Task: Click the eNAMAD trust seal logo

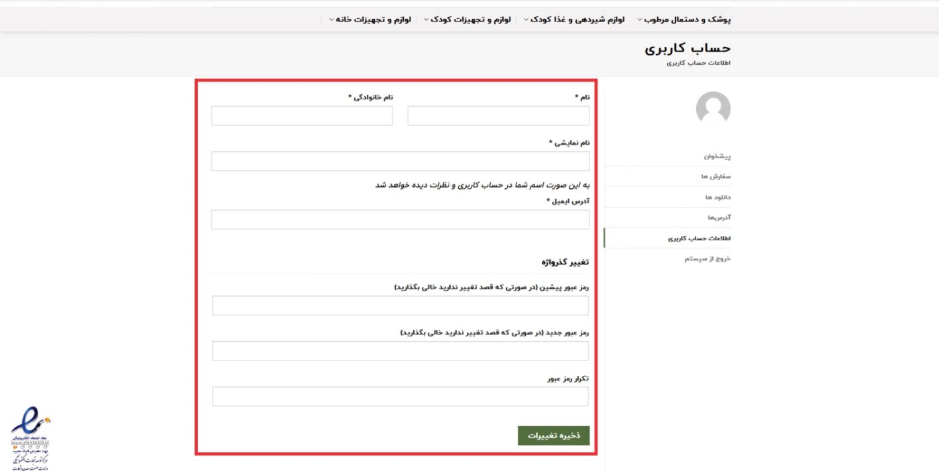Action: pyautogui.click(x=30, y=435)
